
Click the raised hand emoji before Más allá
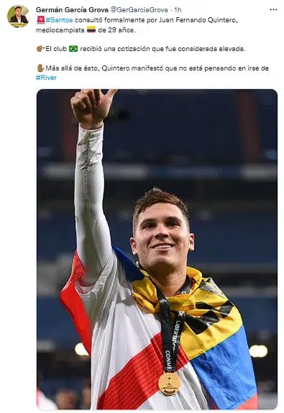pos(40,68)
